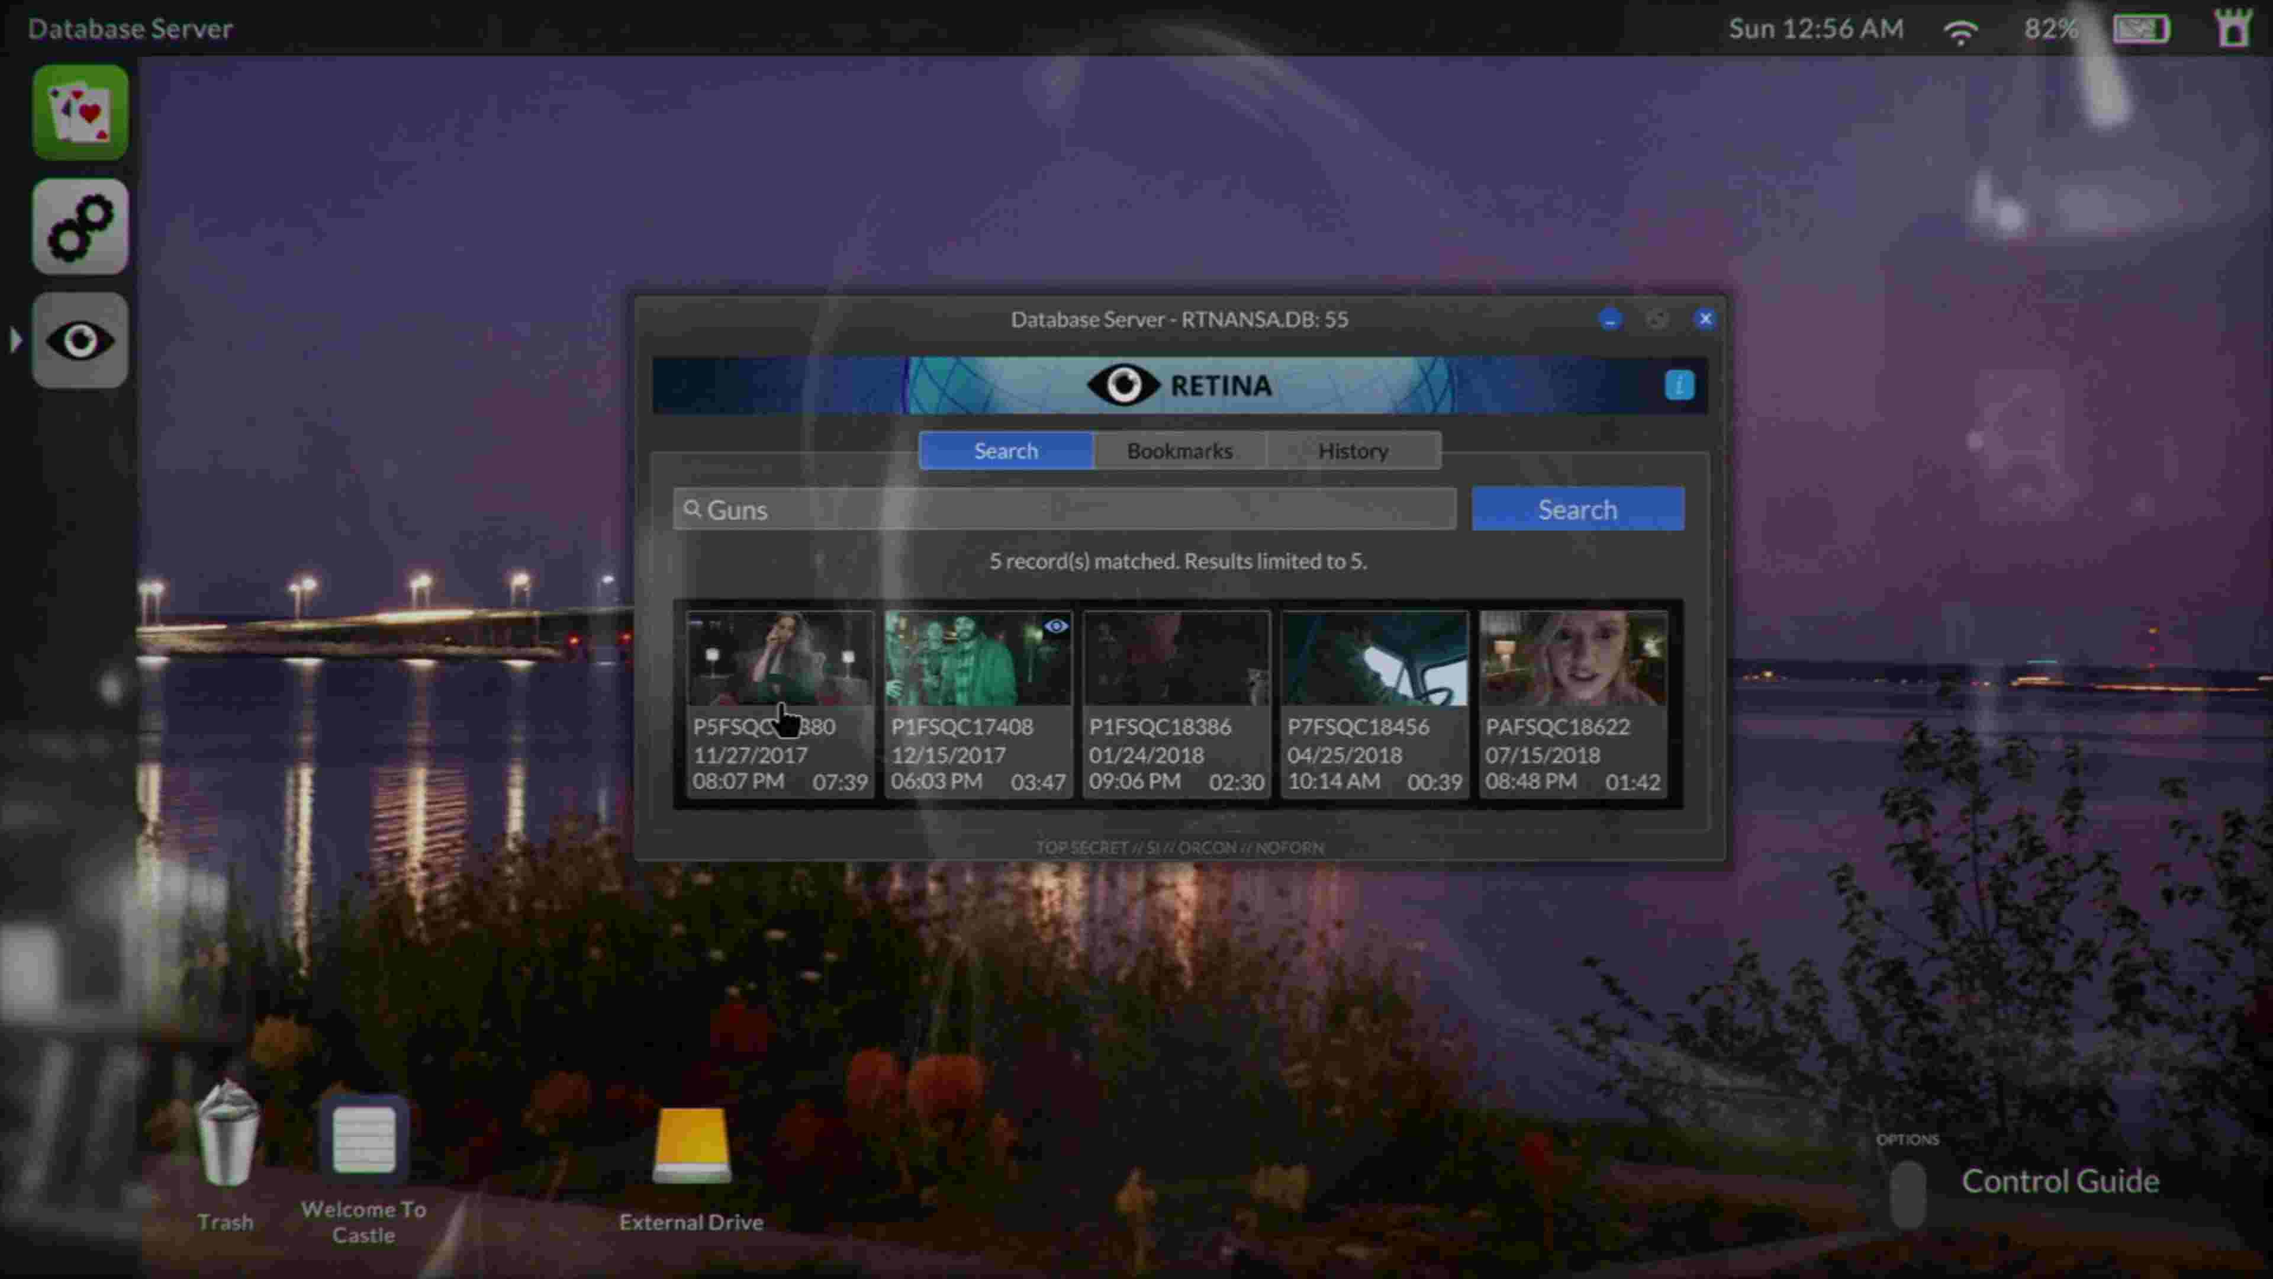Click the blue info icon on Retina banner
Viewport: 2273px width, 1279px height.
[x=1679, y=385]
